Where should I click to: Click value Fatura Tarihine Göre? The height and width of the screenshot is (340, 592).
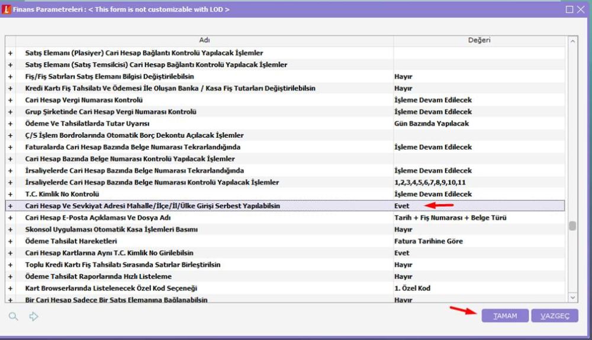[x=429, y=241]
